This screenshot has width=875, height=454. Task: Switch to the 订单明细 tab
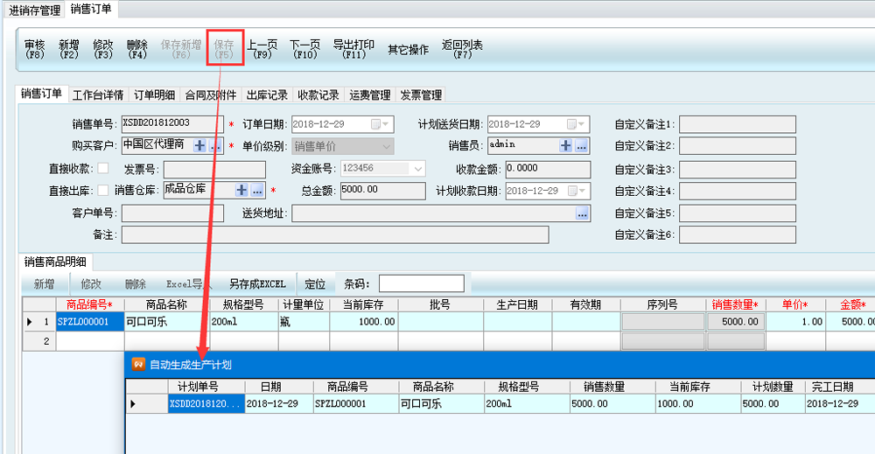point(154,94)
